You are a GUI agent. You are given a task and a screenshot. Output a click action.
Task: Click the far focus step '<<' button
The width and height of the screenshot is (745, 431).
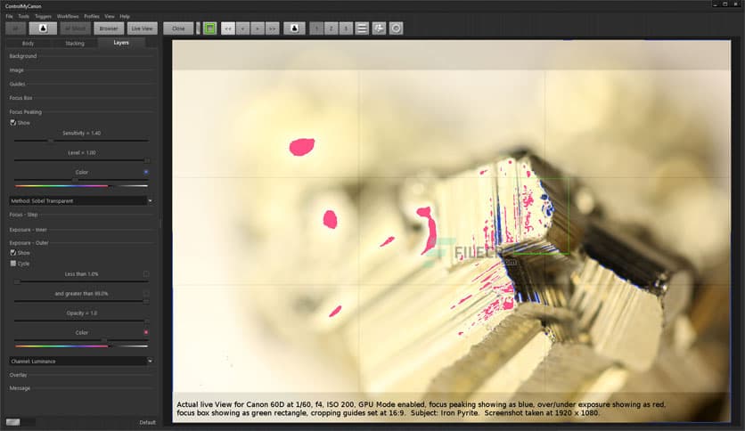pyautogui.click(x=228, y=28)
